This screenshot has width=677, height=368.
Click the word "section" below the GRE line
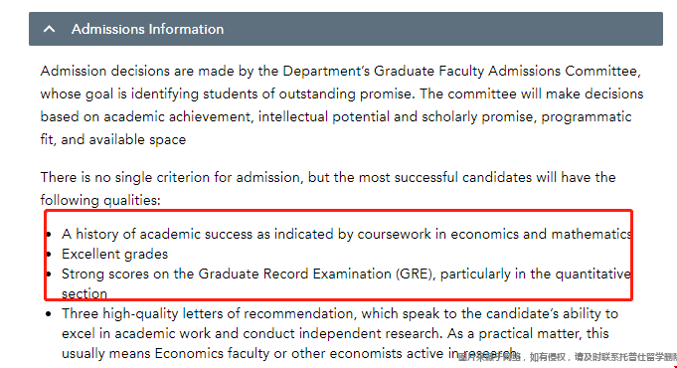coord(85,293)
